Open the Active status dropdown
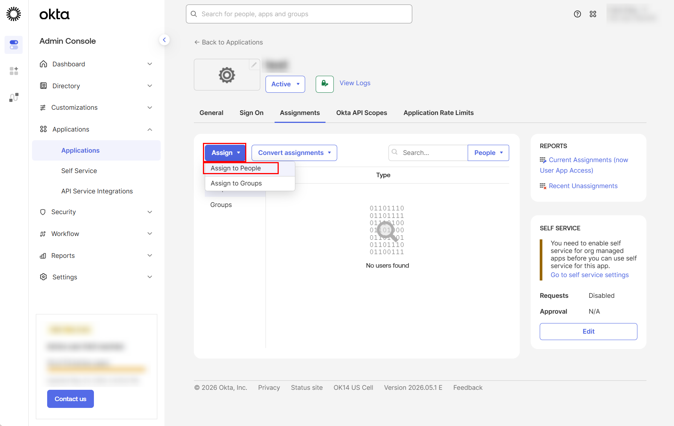Image resolution: width=674 pixels, height=426 pixels. 285,84
